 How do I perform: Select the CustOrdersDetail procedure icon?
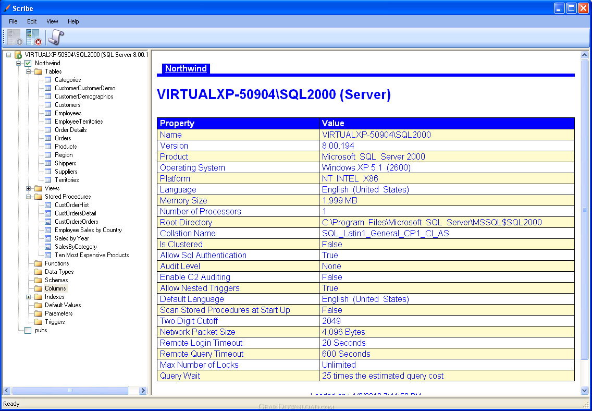[48, 213]
